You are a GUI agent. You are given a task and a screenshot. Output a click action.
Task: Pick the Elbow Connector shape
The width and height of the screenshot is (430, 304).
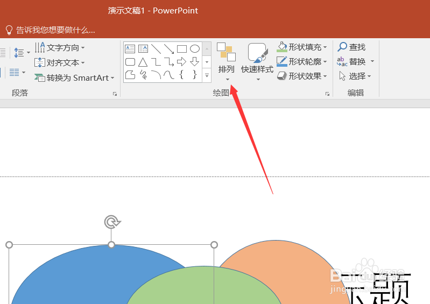[x=156, y=62]
